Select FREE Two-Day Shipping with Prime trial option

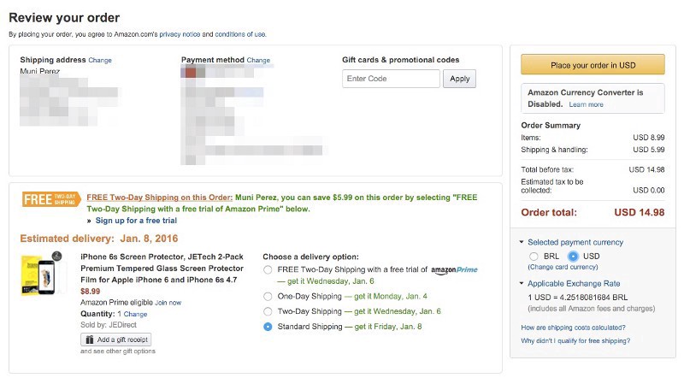point(268,269)
